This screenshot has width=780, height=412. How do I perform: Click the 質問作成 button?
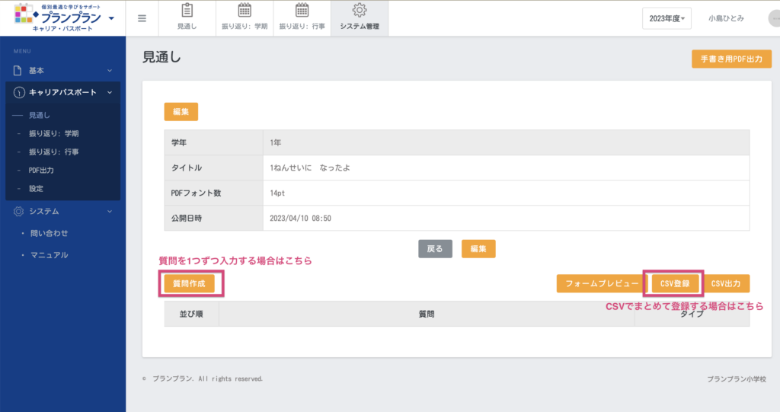(189, 283)
